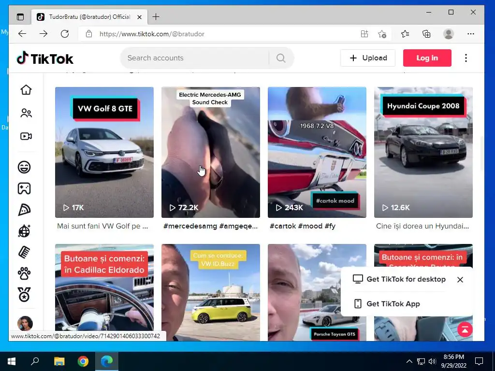The image size is (495, 371).
Task: Click the #cartok #mood #fy caption
Action: [303, 226]
